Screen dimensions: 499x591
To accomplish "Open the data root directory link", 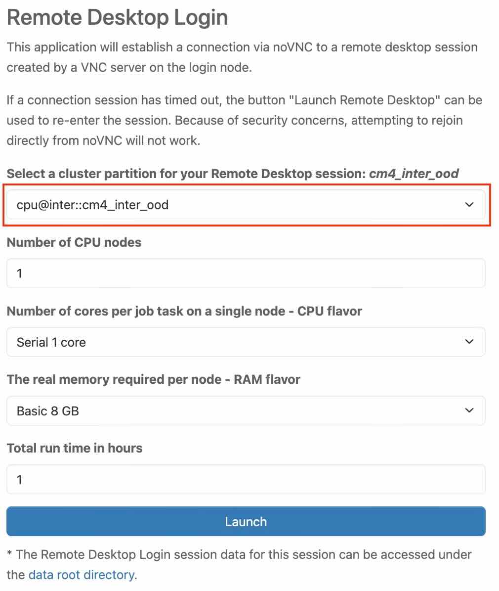I will point(82,575).
